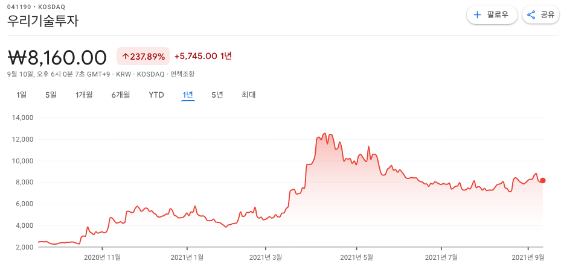Click the 237.89% change badge
The image size is (561, 267).
click(x=143, y=57)
